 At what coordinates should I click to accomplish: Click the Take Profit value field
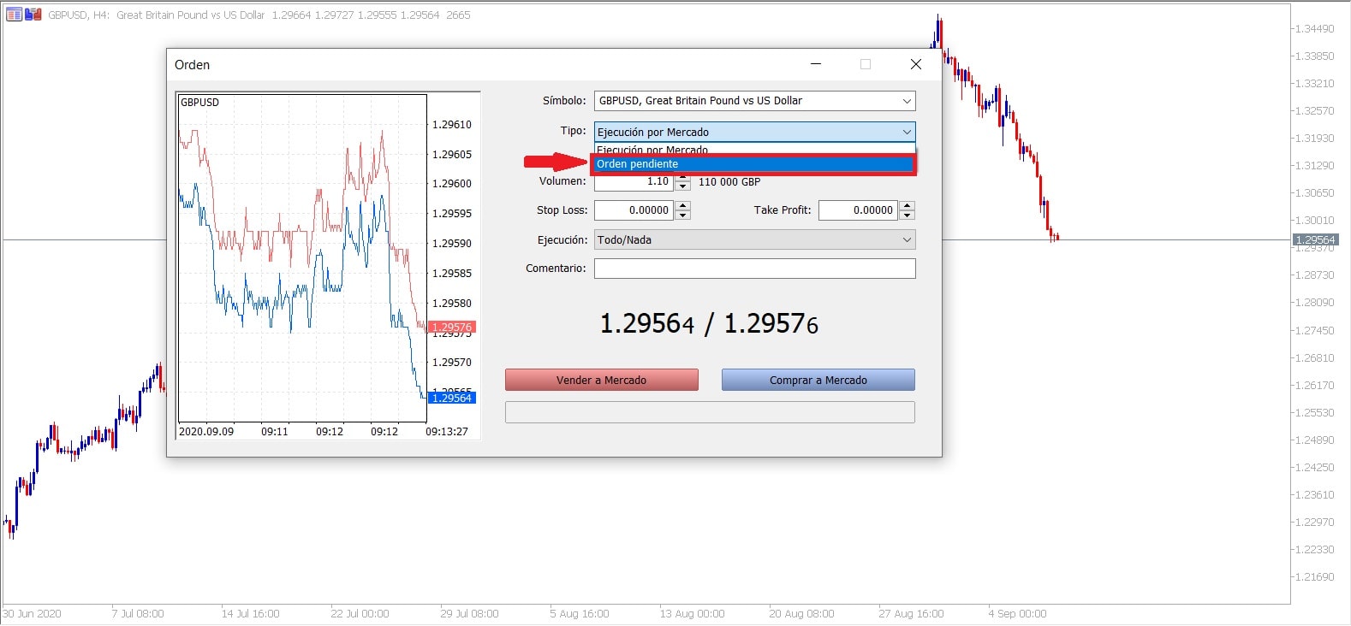point(858,210)
